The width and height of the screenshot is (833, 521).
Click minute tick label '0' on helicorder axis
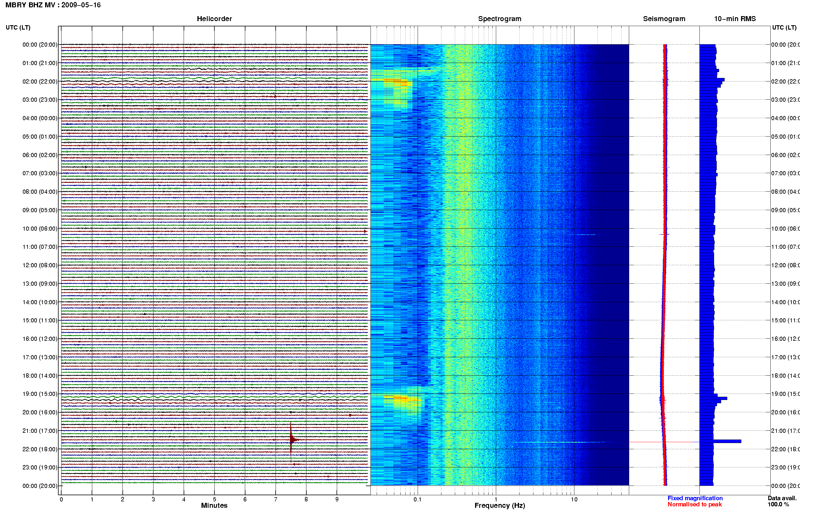(x=61, y=499)
